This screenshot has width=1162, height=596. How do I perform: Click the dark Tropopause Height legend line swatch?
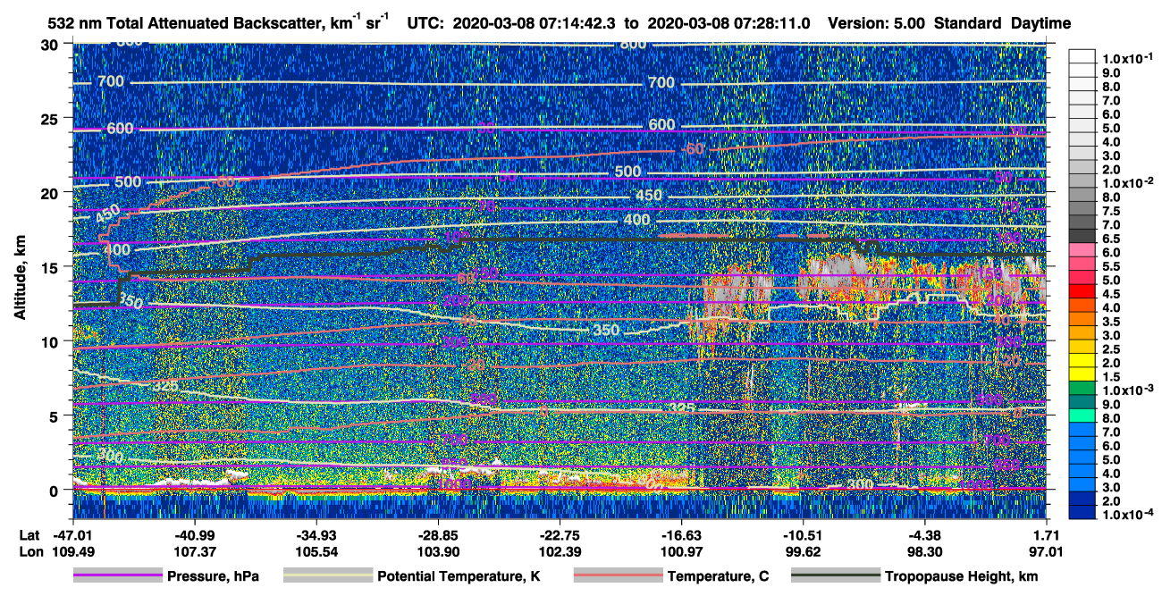click(x=835, y=576)
